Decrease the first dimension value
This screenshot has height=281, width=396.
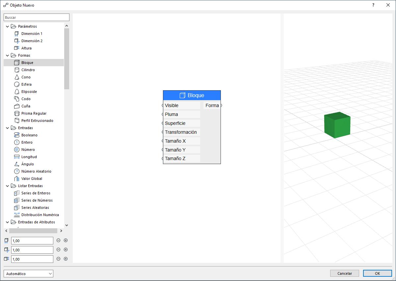pos(59,240)
